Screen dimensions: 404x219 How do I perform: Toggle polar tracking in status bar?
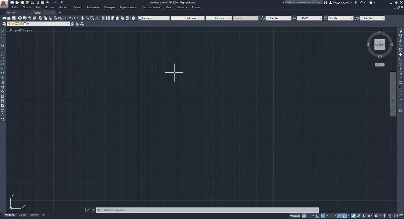(323, 216)
